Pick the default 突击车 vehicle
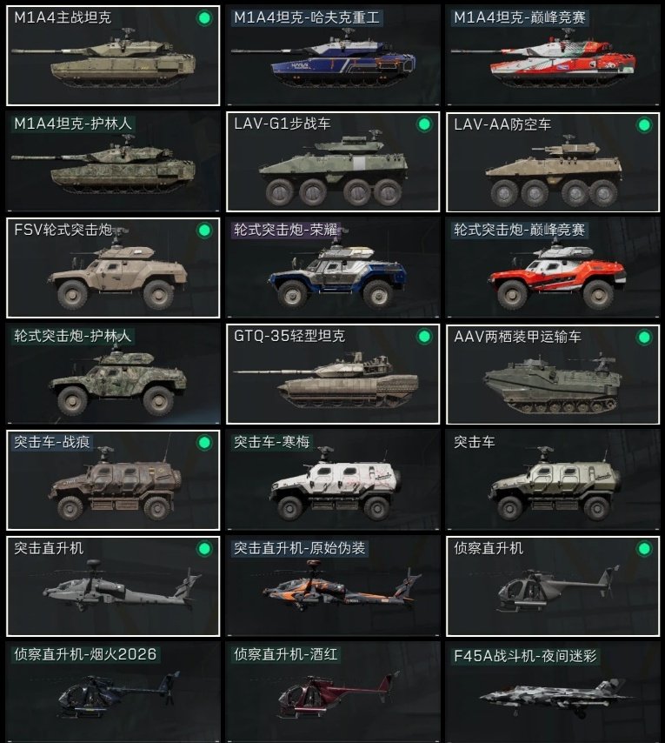 (553, 480)
